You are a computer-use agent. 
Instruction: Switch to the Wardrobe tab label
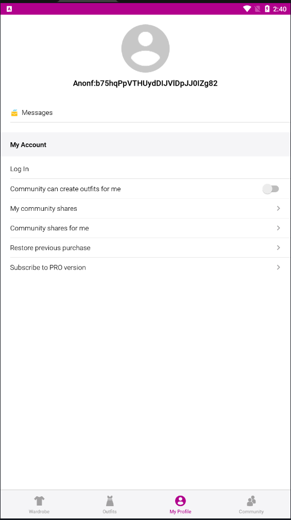tap(39, 511)
